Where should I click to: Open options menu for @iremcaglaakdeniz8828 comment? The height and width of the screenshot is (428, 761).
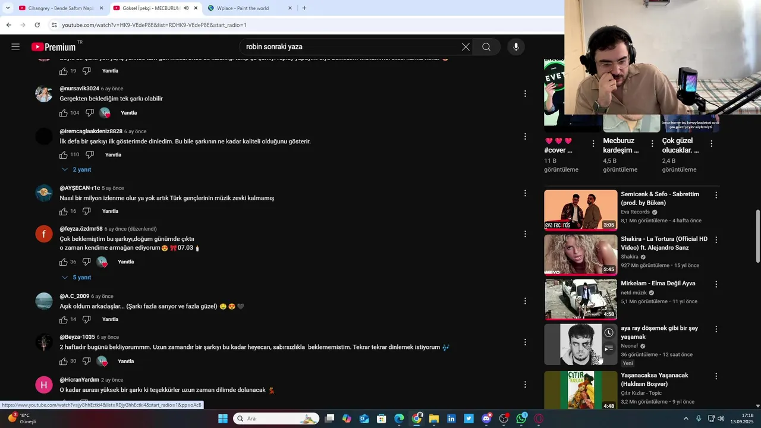pos(525,137)
